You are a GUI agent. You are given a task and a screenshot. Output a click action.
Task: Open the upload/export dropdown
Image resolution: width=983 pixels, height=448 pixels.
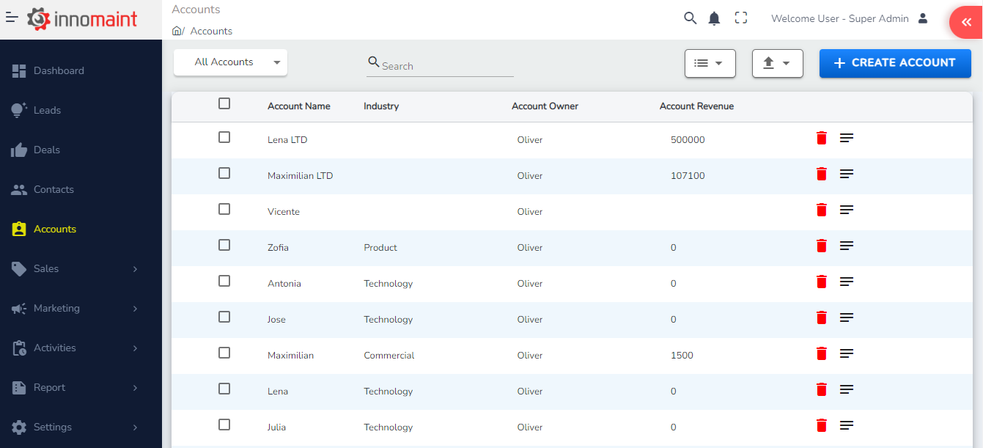(x=778, y=63)
